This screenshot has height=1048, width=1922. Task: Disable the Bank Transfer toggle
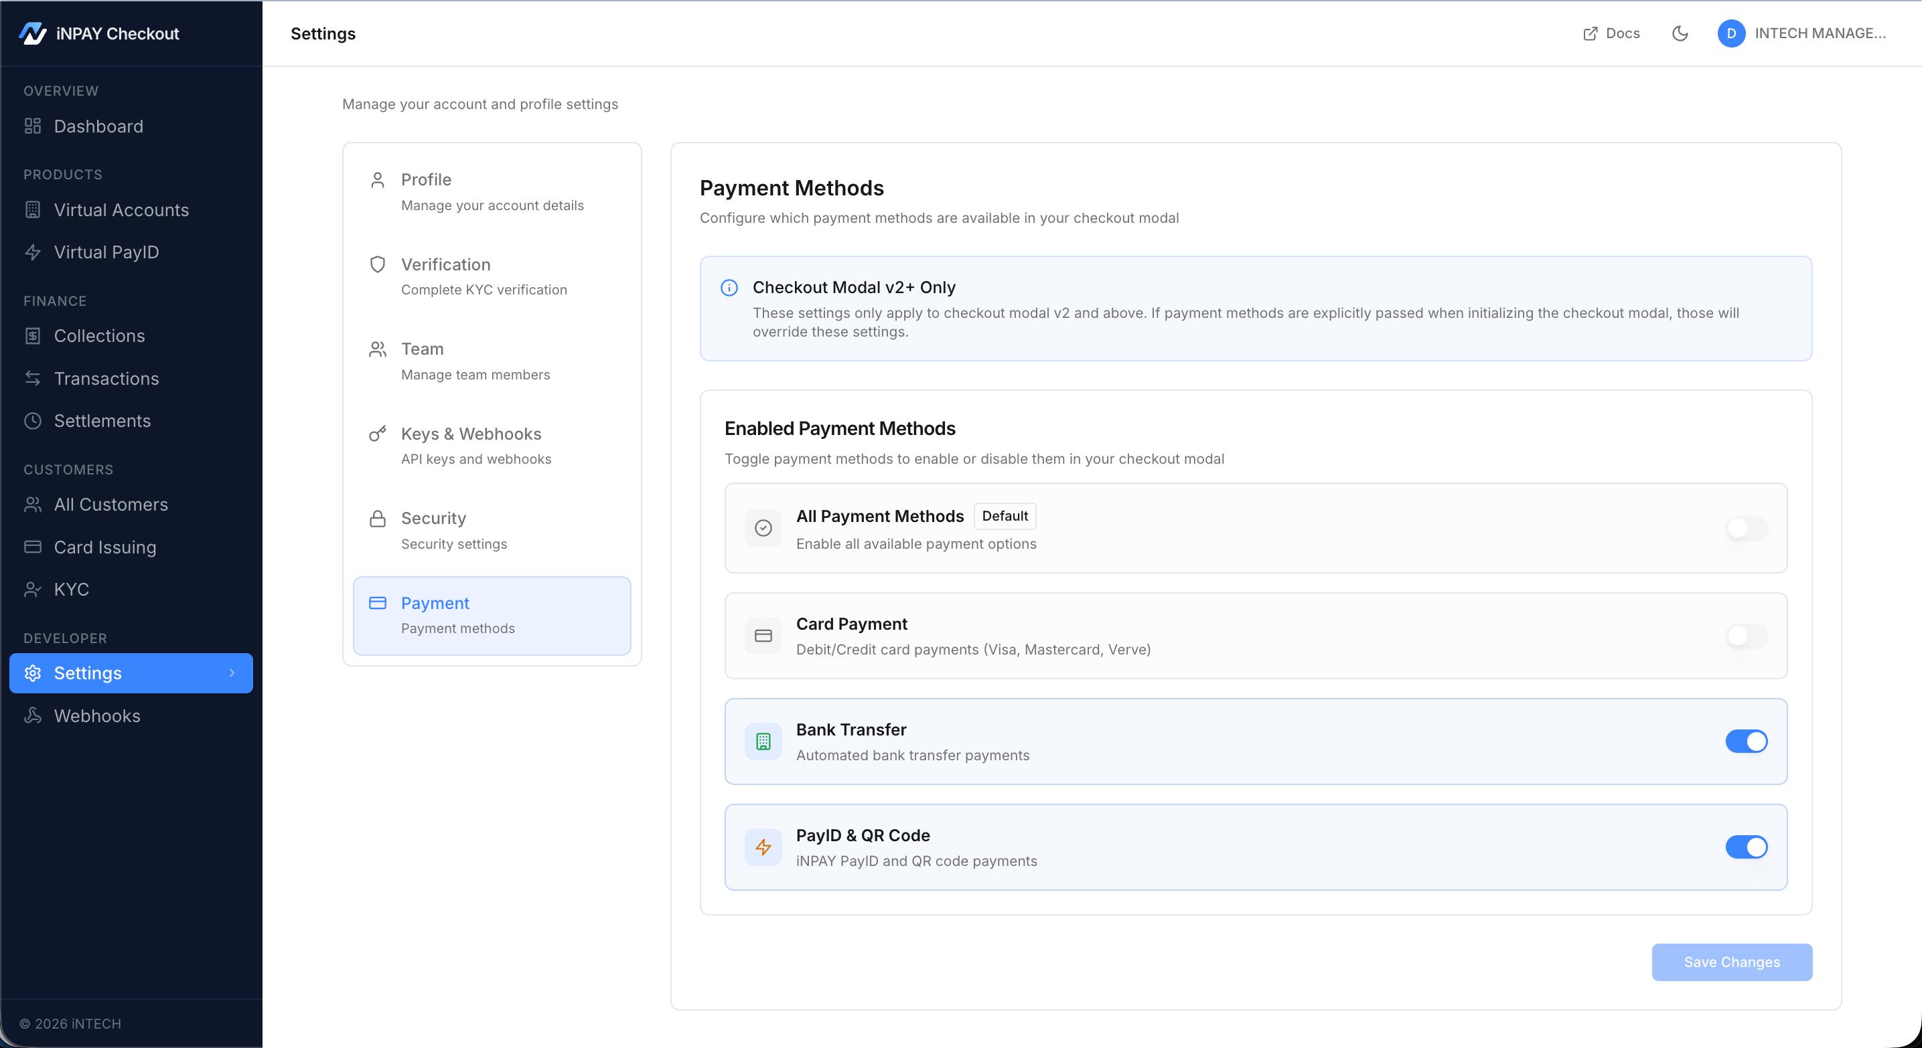[1746, 741]
